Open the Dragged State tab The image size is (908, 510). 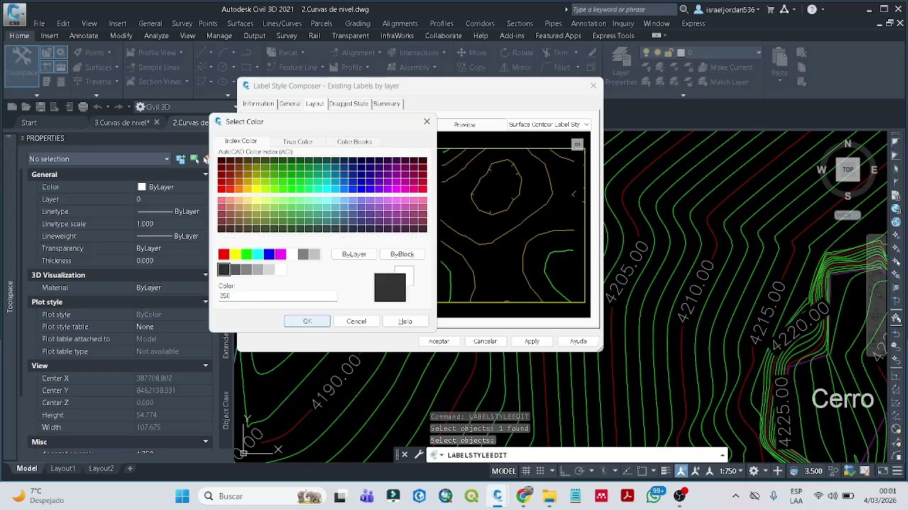(x=348, y=103)
